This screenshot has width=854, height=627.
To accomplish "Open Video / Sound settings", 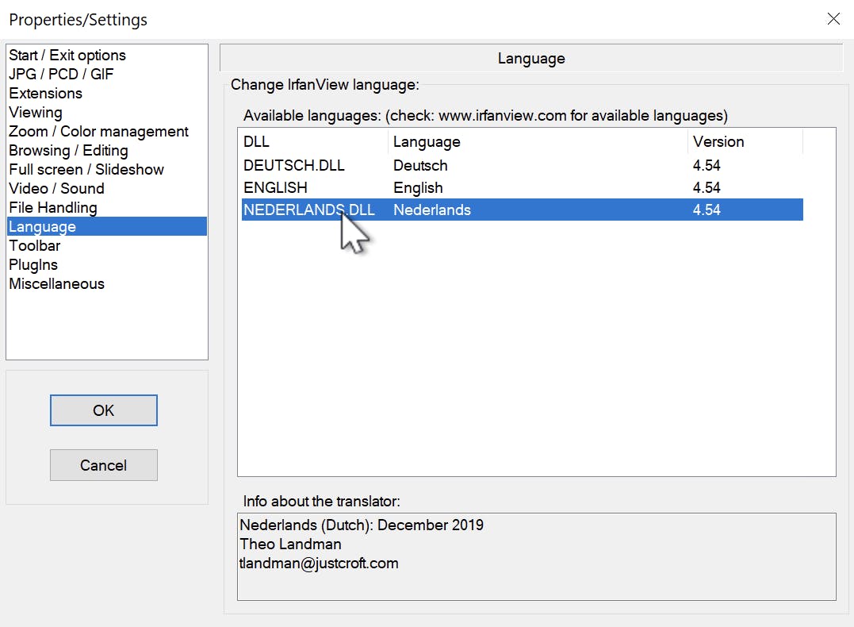I will 56,189.
